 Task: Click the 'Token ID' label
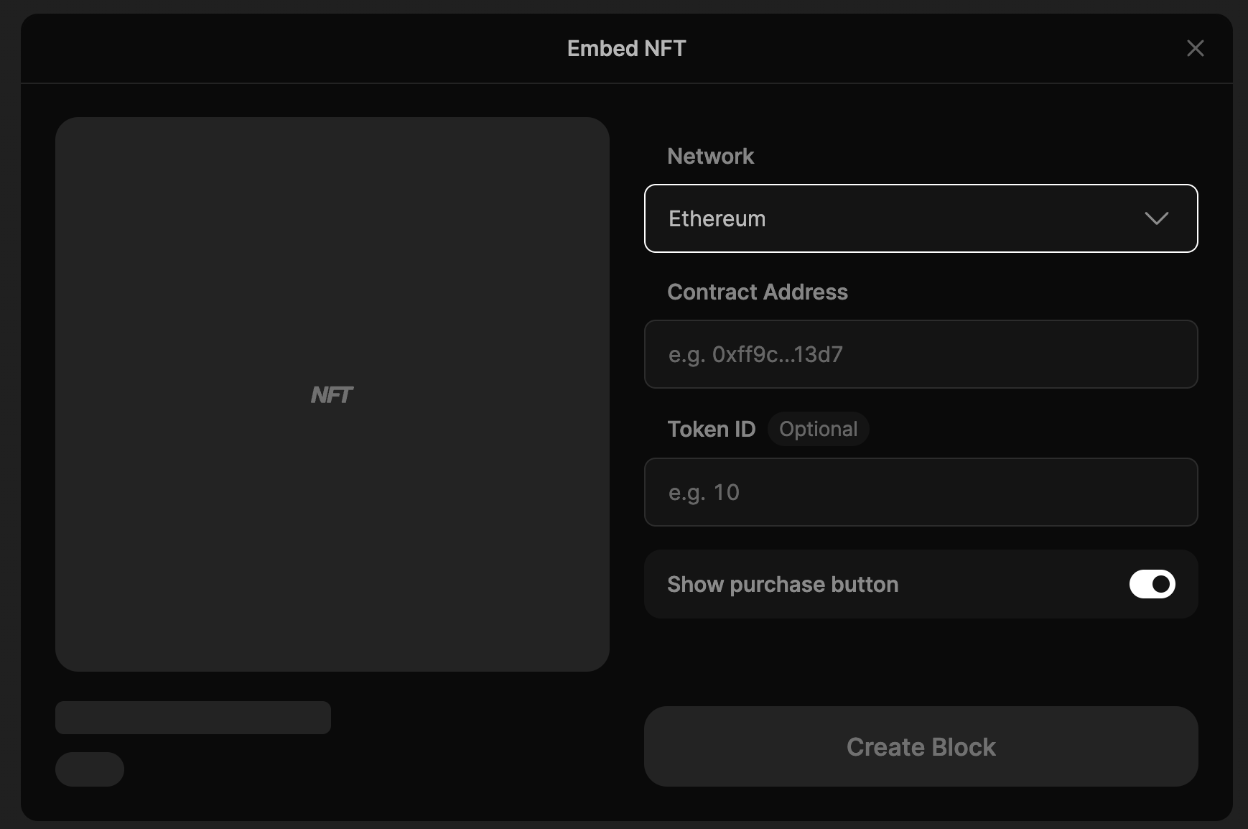pyautogui.click(x=711, y=429)
